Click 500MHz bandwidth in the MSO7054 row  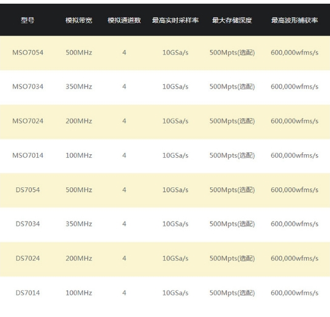pos(79,53)
